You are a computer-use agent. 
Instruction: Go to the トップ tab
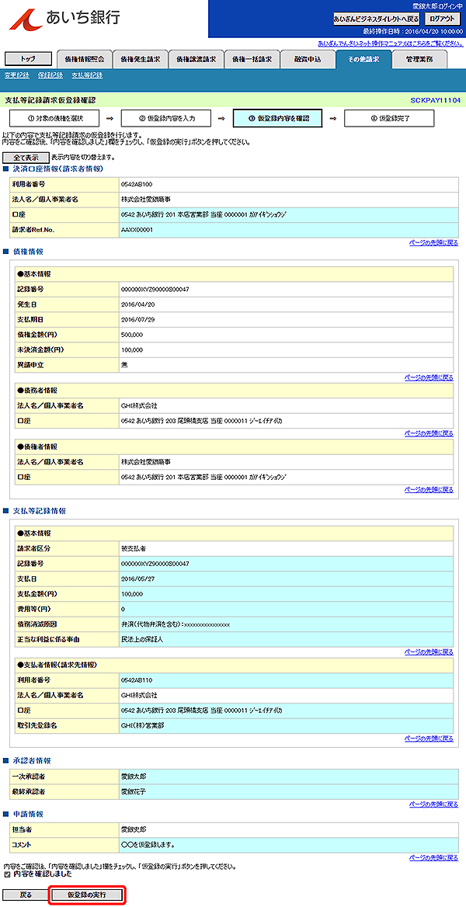(28, 59)
